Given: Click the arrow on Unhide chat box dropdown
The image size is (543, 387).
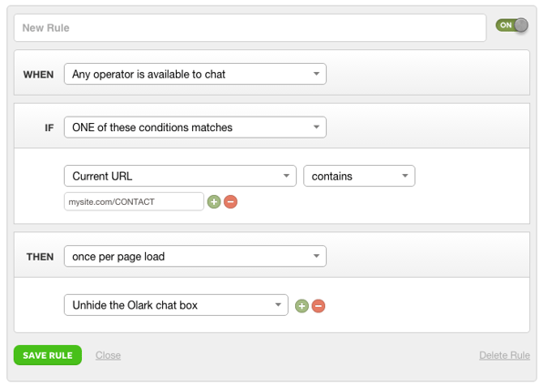Looking at the screenshot, I should click(x=278, y=305).
